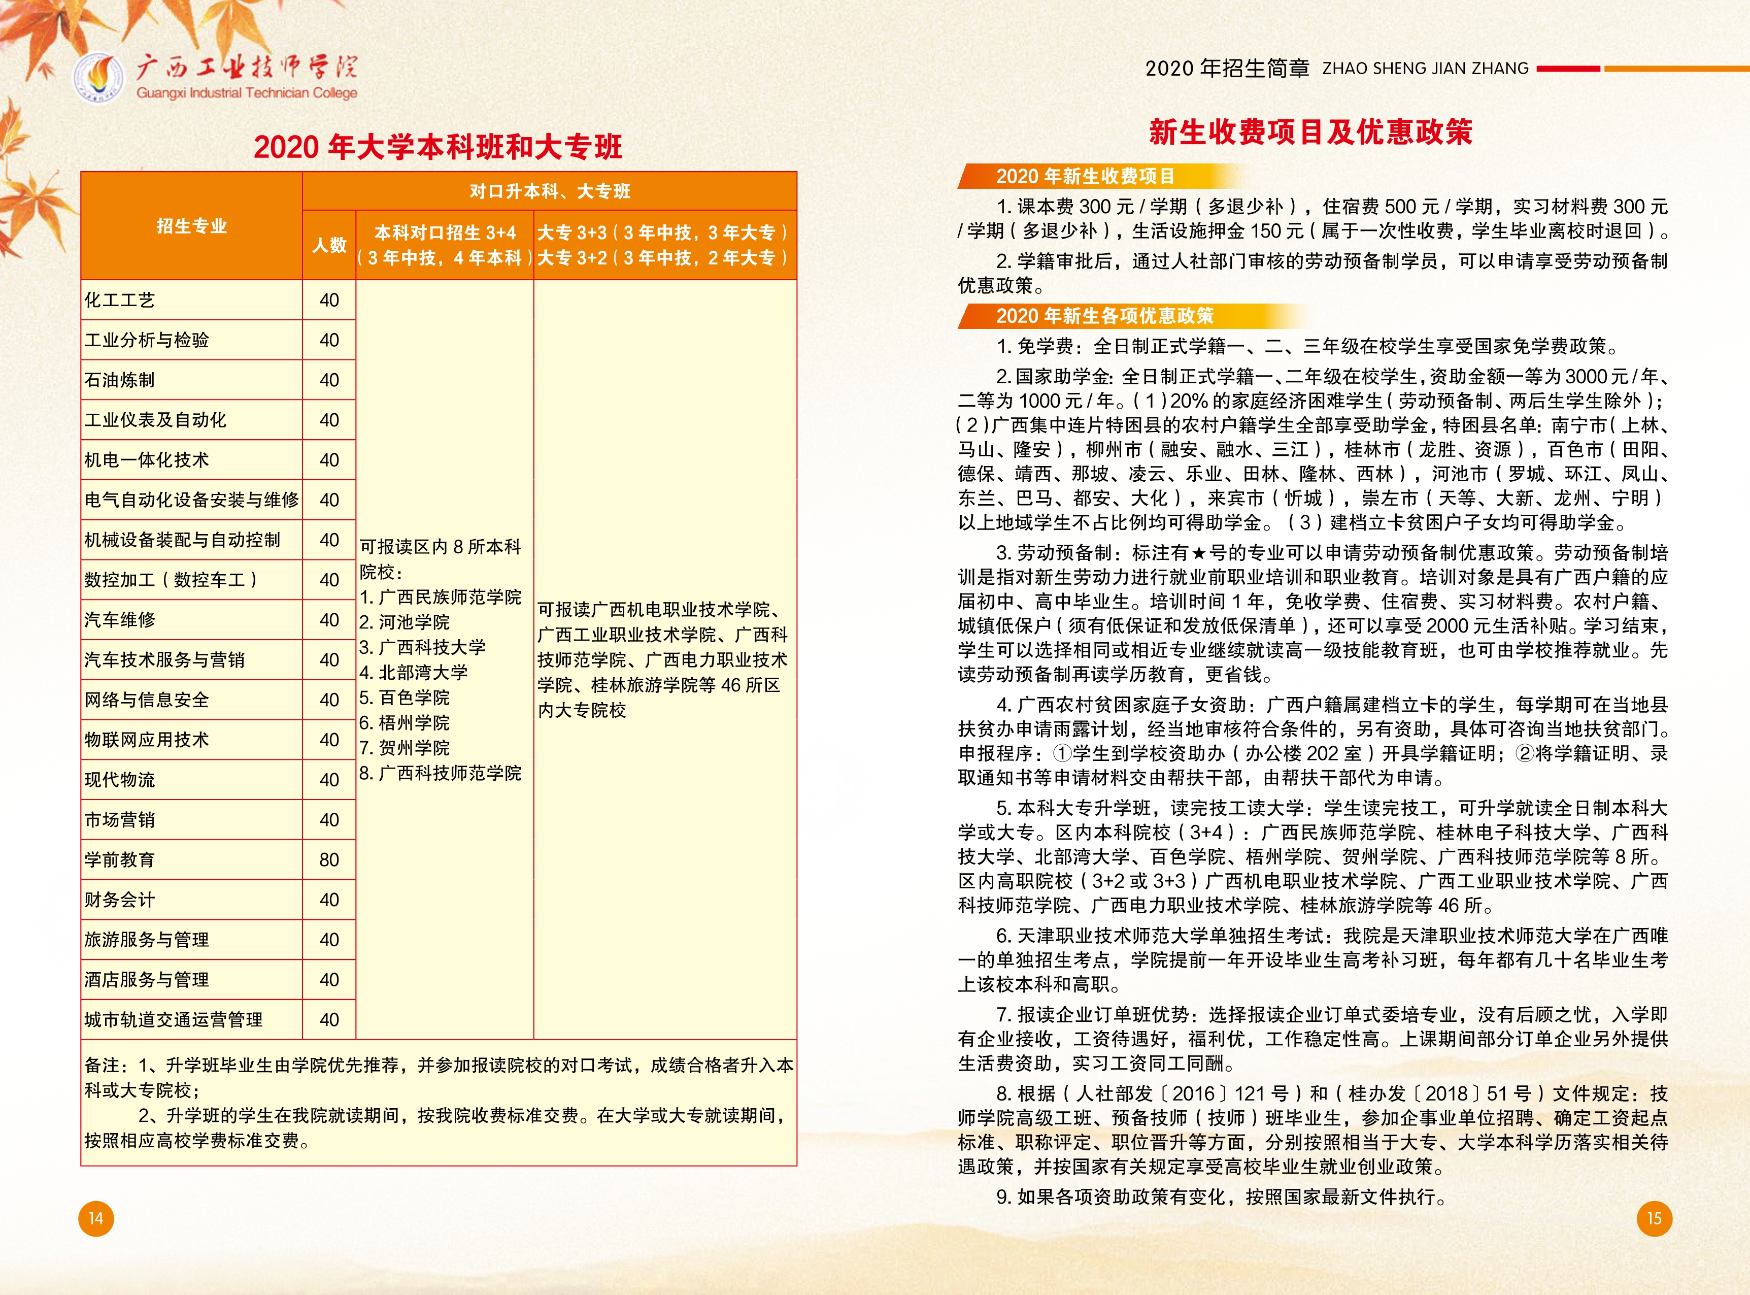The height and width of the screenshot is (1295, 1750).
Task: Click Guangxi Industrial Technician College text
Action: (247, 93)
